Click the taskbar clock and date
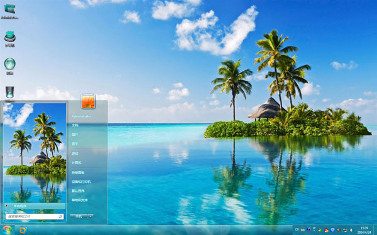The image size is (377, 235). 364,230
